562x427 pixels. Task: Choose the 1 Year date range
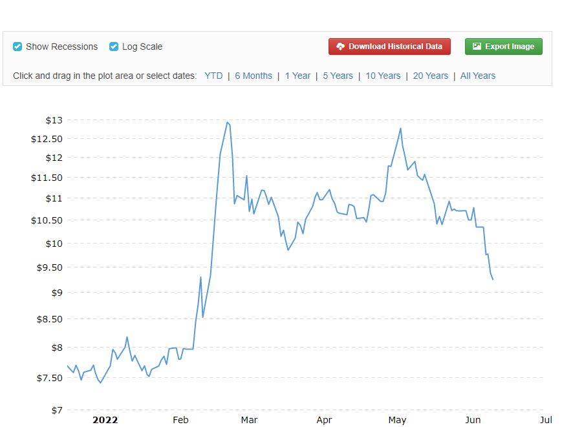pyautogui.click(x=297, y=76)
